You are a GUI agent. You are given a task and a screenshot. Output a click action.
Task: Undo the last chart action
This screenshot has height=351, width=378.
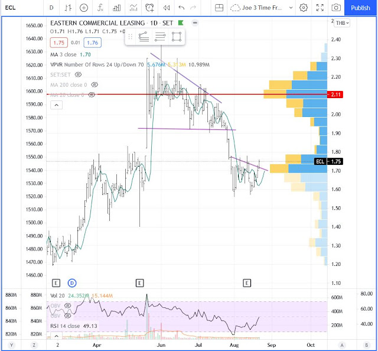click(x=181, y=8)
